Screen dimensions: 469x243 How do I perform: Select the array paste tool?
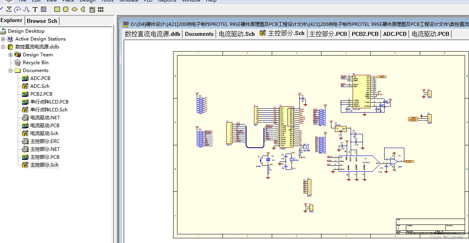point(101,9)
